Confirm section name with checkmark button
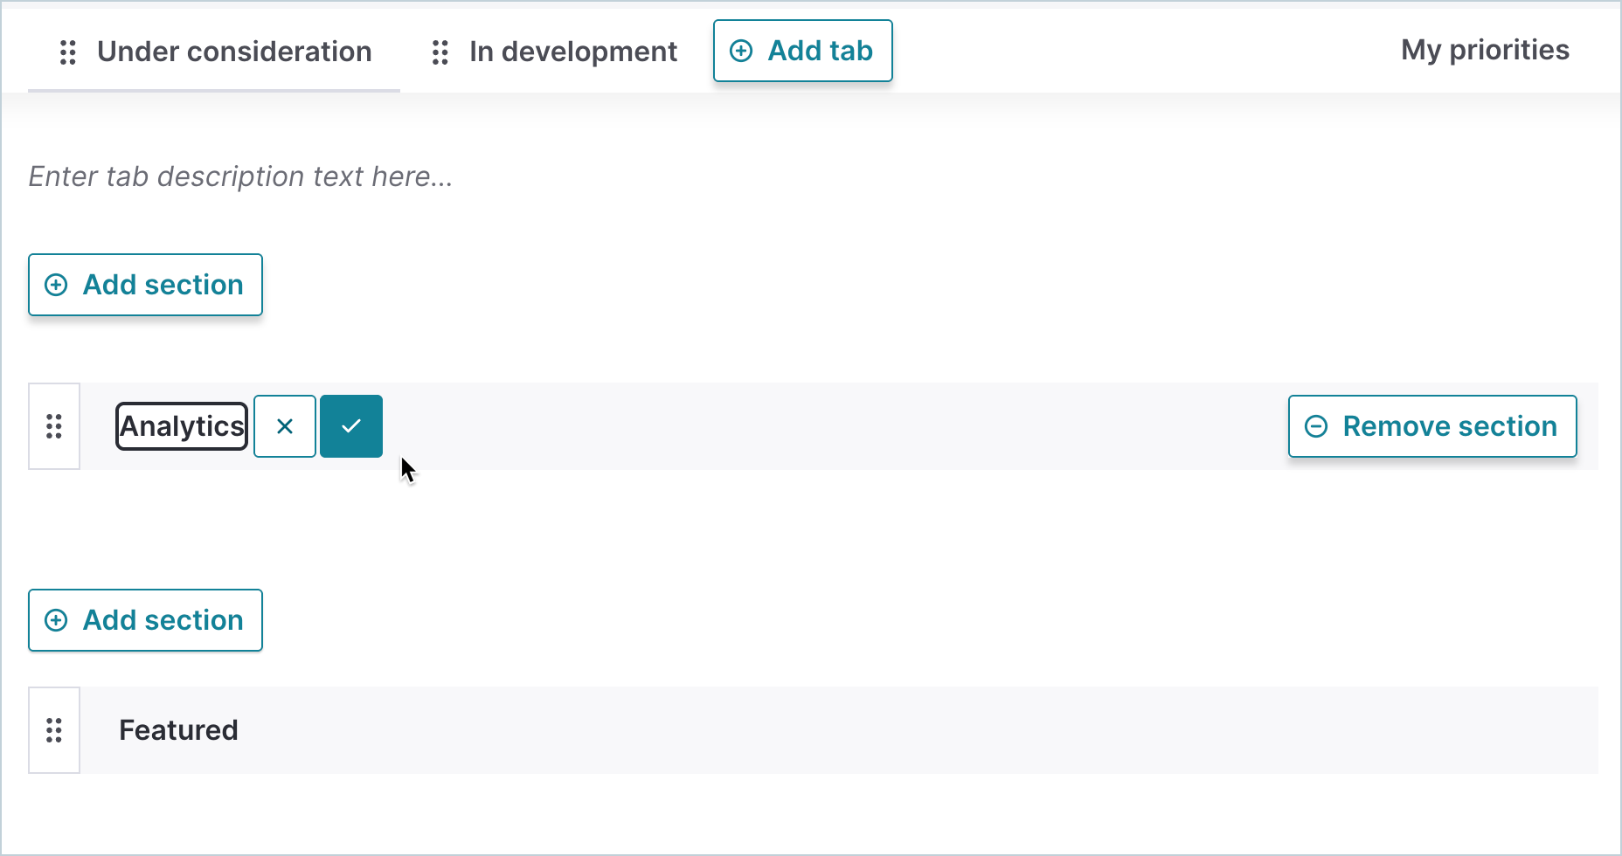1622x856 pixels. tap(351, 426)
